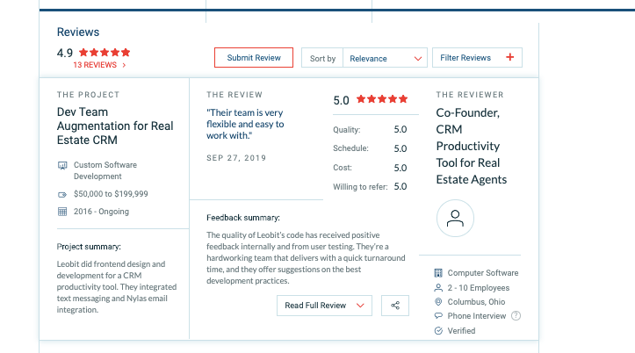635x353 pixels.
Task: Click the Feedback summary heading
Action: (243, 218)
